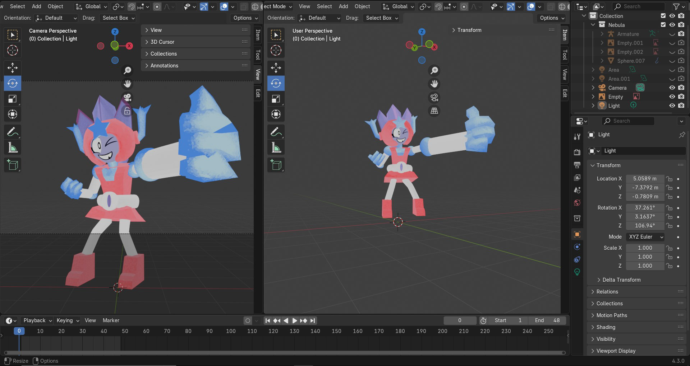The height and width of the screenshot is (366, 690).
Task: Switch to the Tool sidebar tab in left viewport
Action: coord(258,55)
